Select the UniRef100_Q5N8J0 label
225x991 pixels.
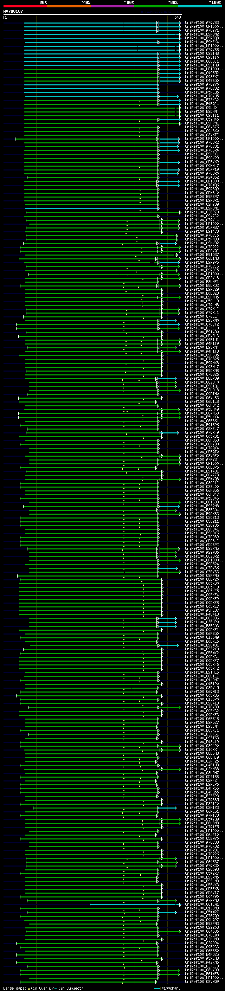click(202, 193)
